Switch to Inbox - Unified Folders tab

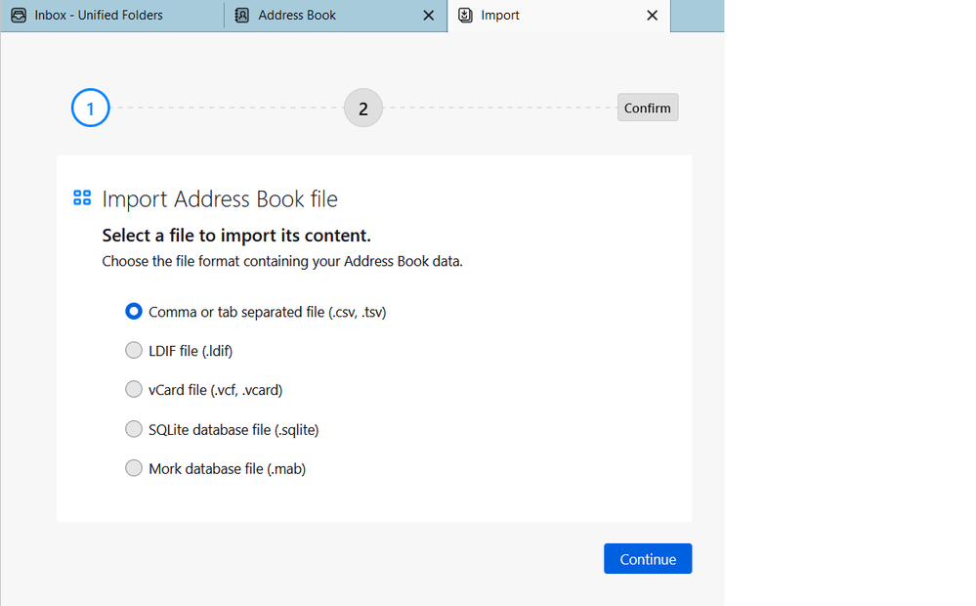(112, 15)
